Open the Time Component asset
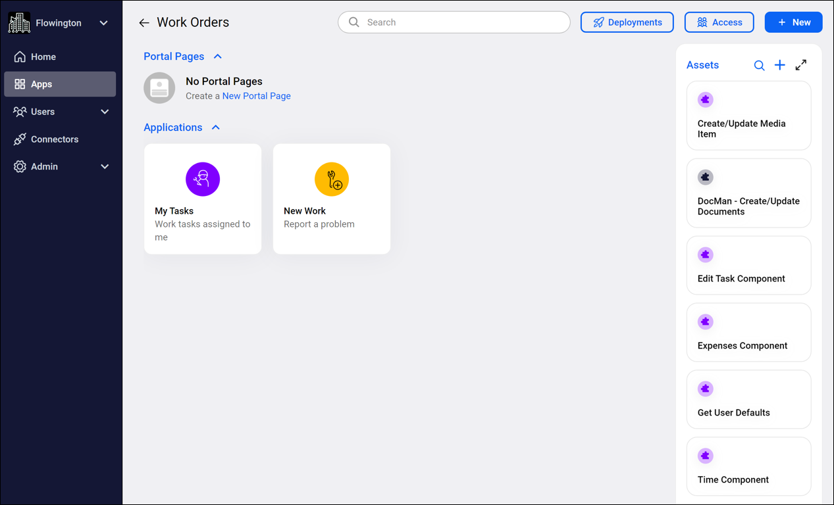This screenshot has height=505, width=834. click(x=748, y=466)
